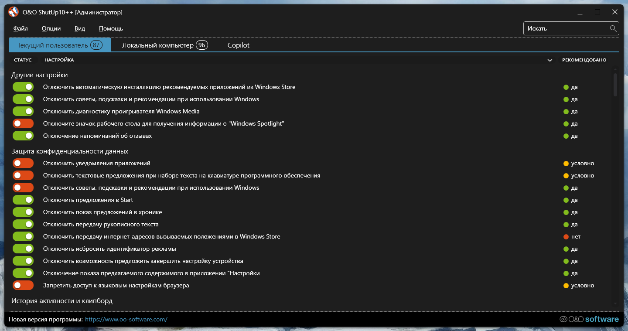Enable the software keyboard text suggestions switch
628x331 pixels.
23,175
